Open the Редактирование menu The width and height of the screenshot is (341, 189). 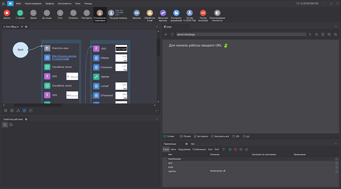(33, 4)
